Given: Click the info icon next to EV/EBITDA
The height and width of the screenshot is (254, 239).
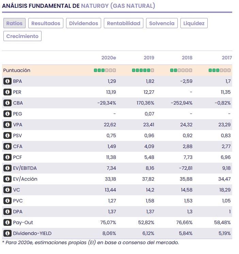Looking at the screenshot, I should [x=7, y=168].
